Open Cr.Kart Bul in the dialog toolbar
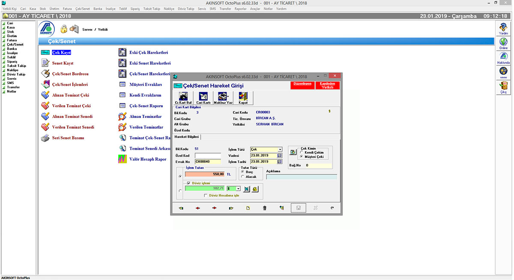This screenshot has width=514, height=280. (x=183, y=98)
